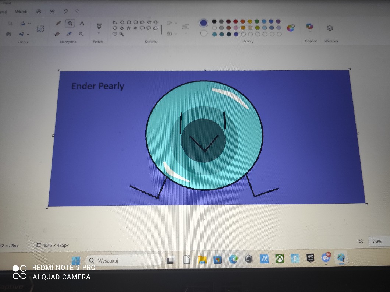The image size is (390, 292).
Task: Activate the Color picker eyedropper
Action: tap(69, 34)
